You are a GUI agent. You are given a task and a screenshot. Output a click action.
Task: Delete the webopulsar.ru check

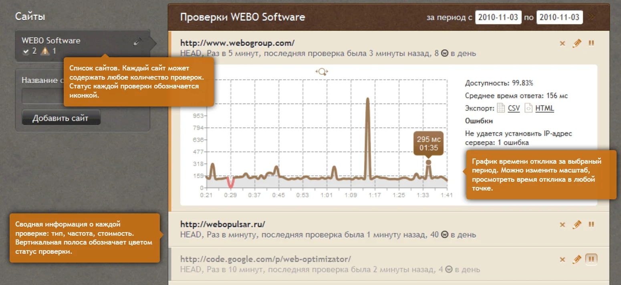[x=562, y=225]
